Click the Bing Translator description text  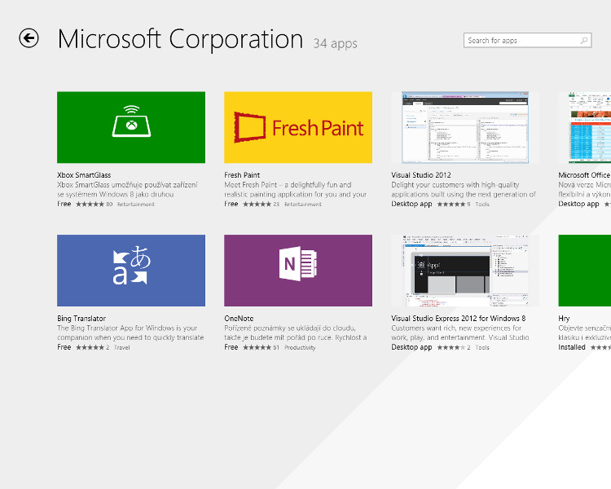click(x=130, y=333)
